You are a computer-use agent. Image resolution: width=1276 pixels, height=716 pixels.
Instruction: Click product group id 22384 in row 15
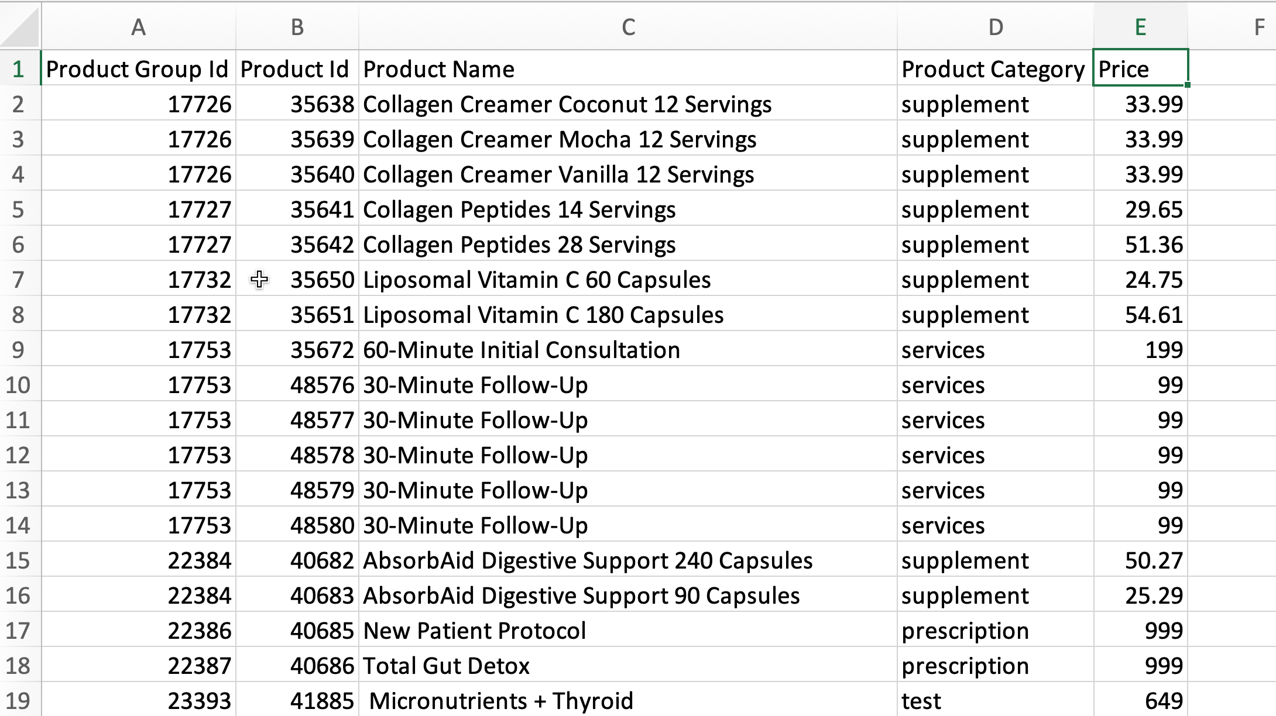[139, 560]
